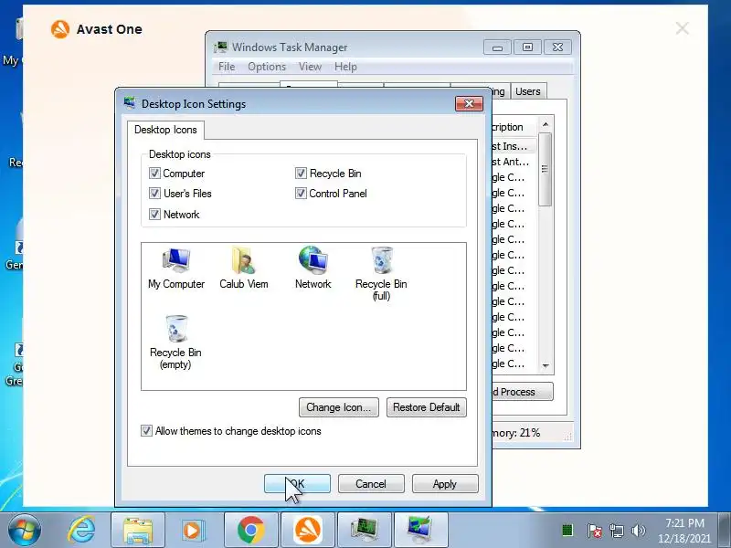
Task: Click Show desktop strip at taskbar end
Action: point(725,531)
